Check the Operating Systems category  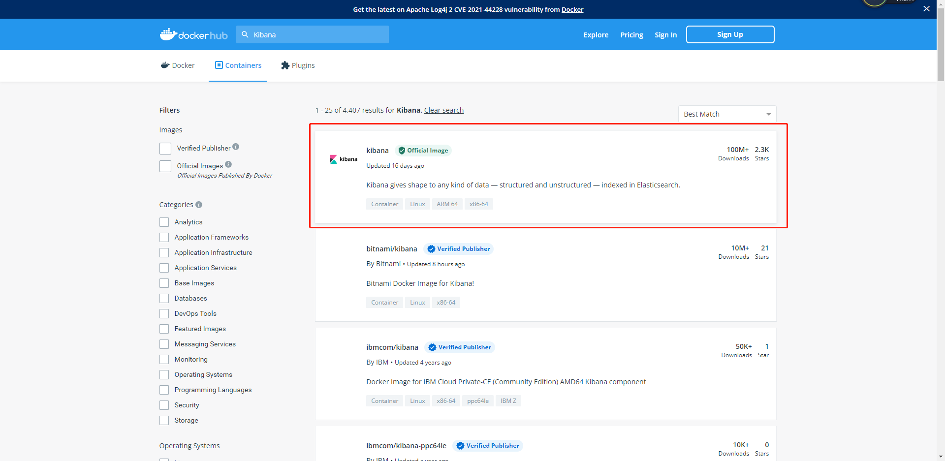pos(164,375)
